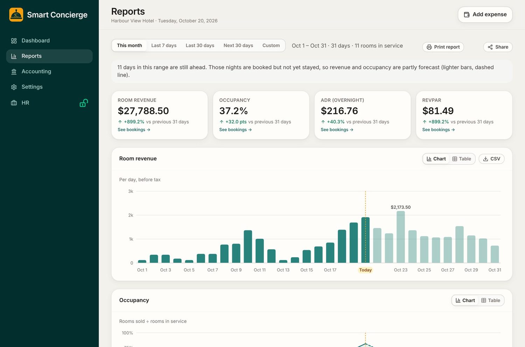
Task: Open the HR section
Action: point(49,103)
